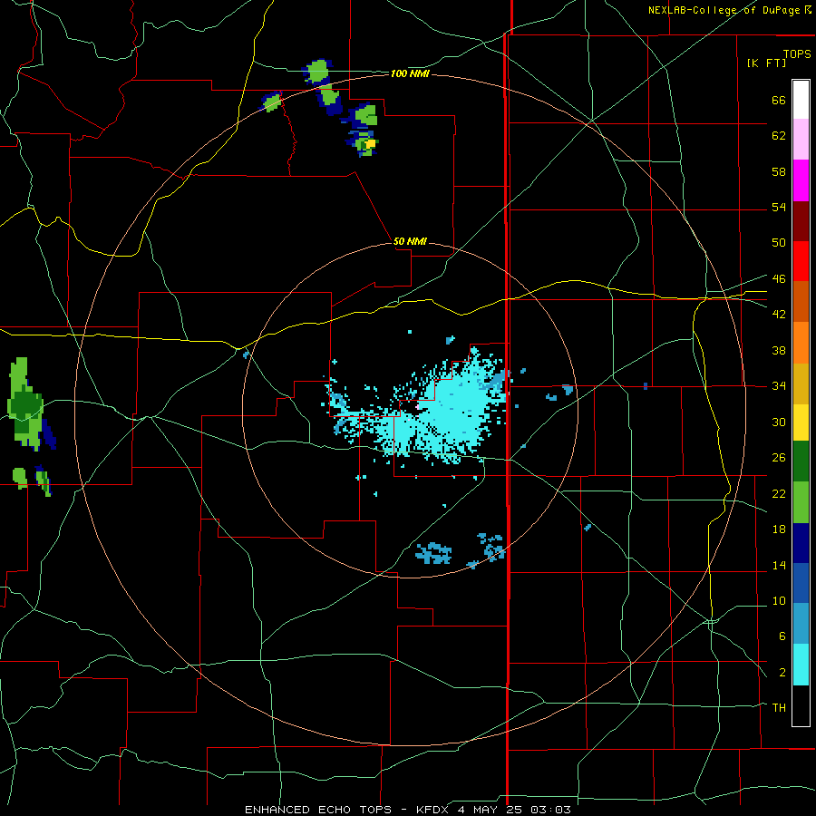Click the yellow legend swatch near 30

click(801, 423)
